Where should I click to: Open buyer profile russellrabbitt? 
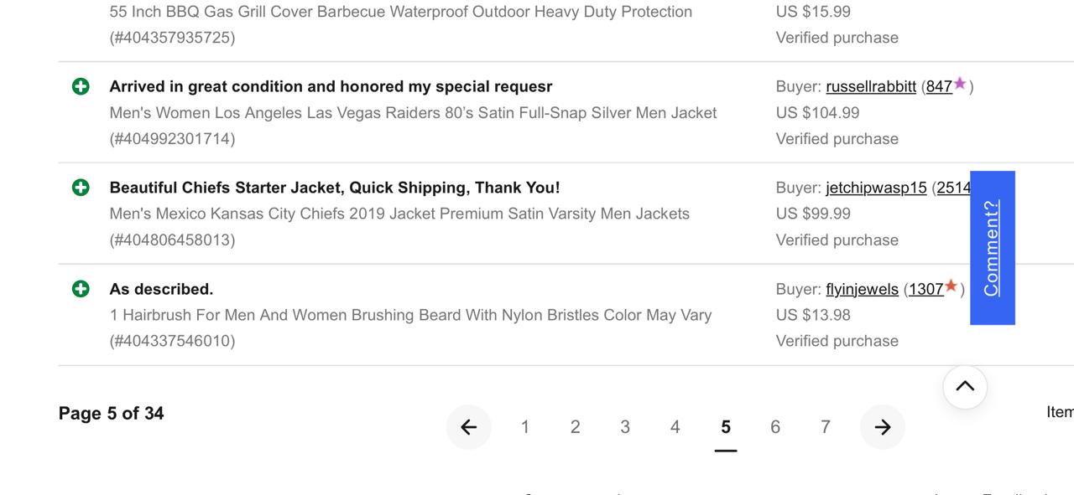point(871,85)
